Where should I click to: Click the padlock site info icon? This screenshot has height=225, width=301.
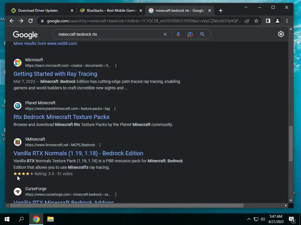(42, 21)
